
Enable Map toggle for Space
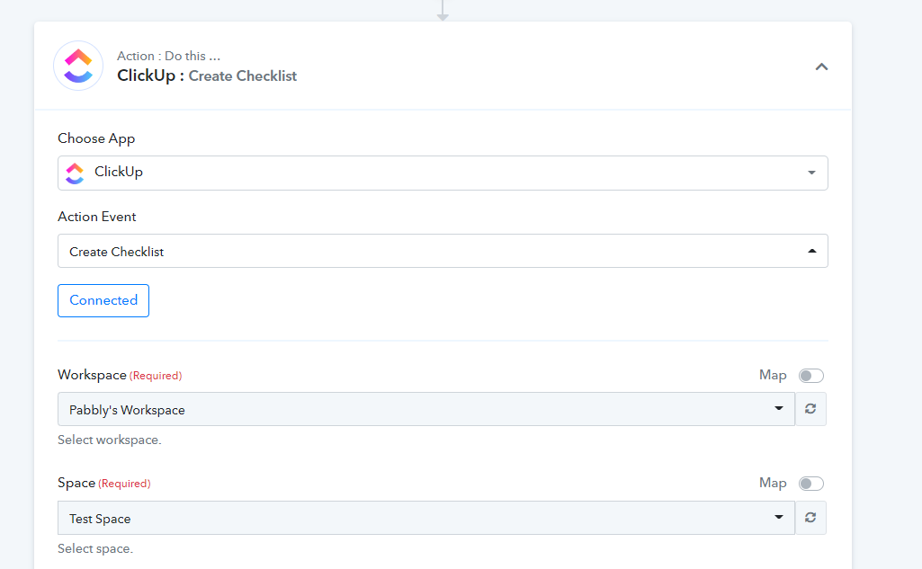[810, 484]
